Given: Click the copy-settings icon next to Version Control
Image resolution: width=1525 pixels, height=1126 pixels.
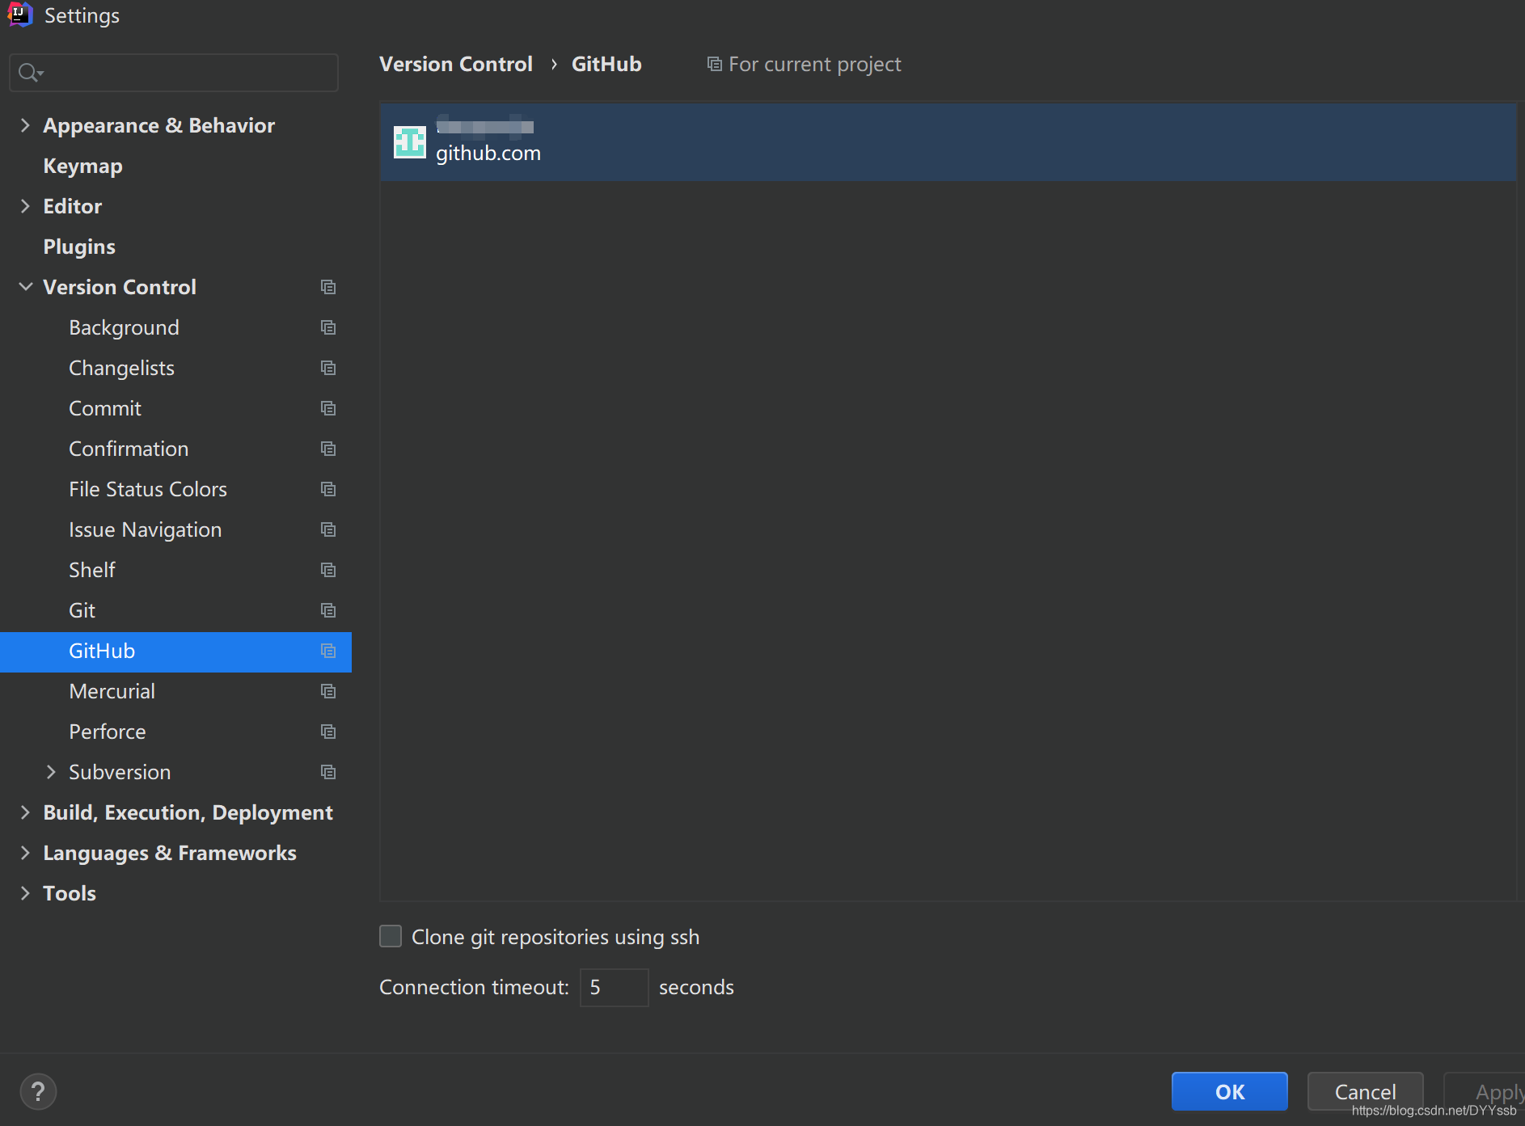Looking at the screenshot, I should 328,287.
